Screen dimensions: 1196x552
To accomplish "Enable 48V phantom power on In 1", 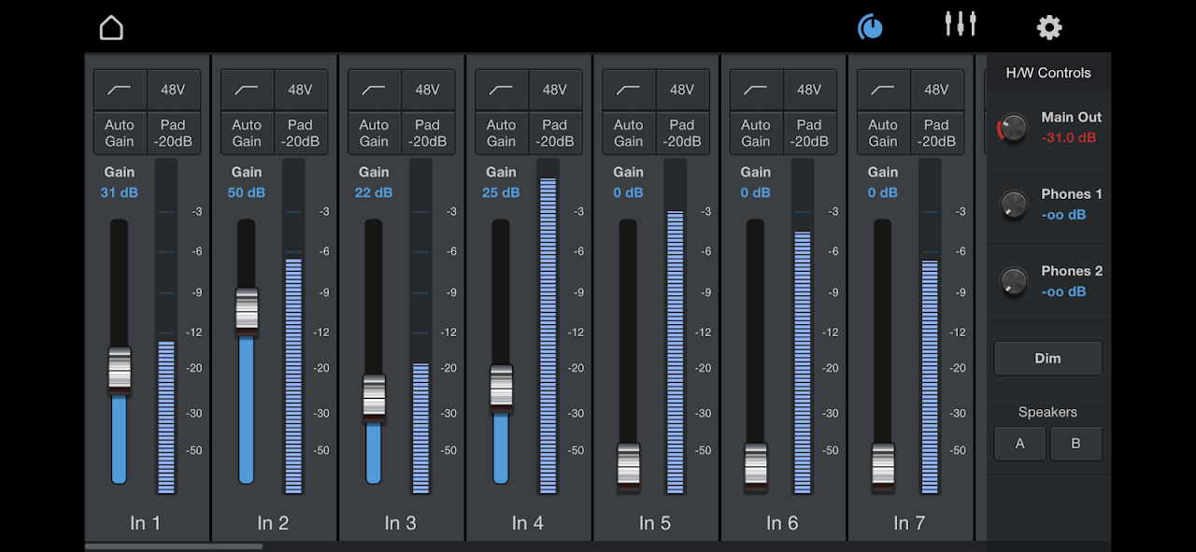I will click(174, 90).
